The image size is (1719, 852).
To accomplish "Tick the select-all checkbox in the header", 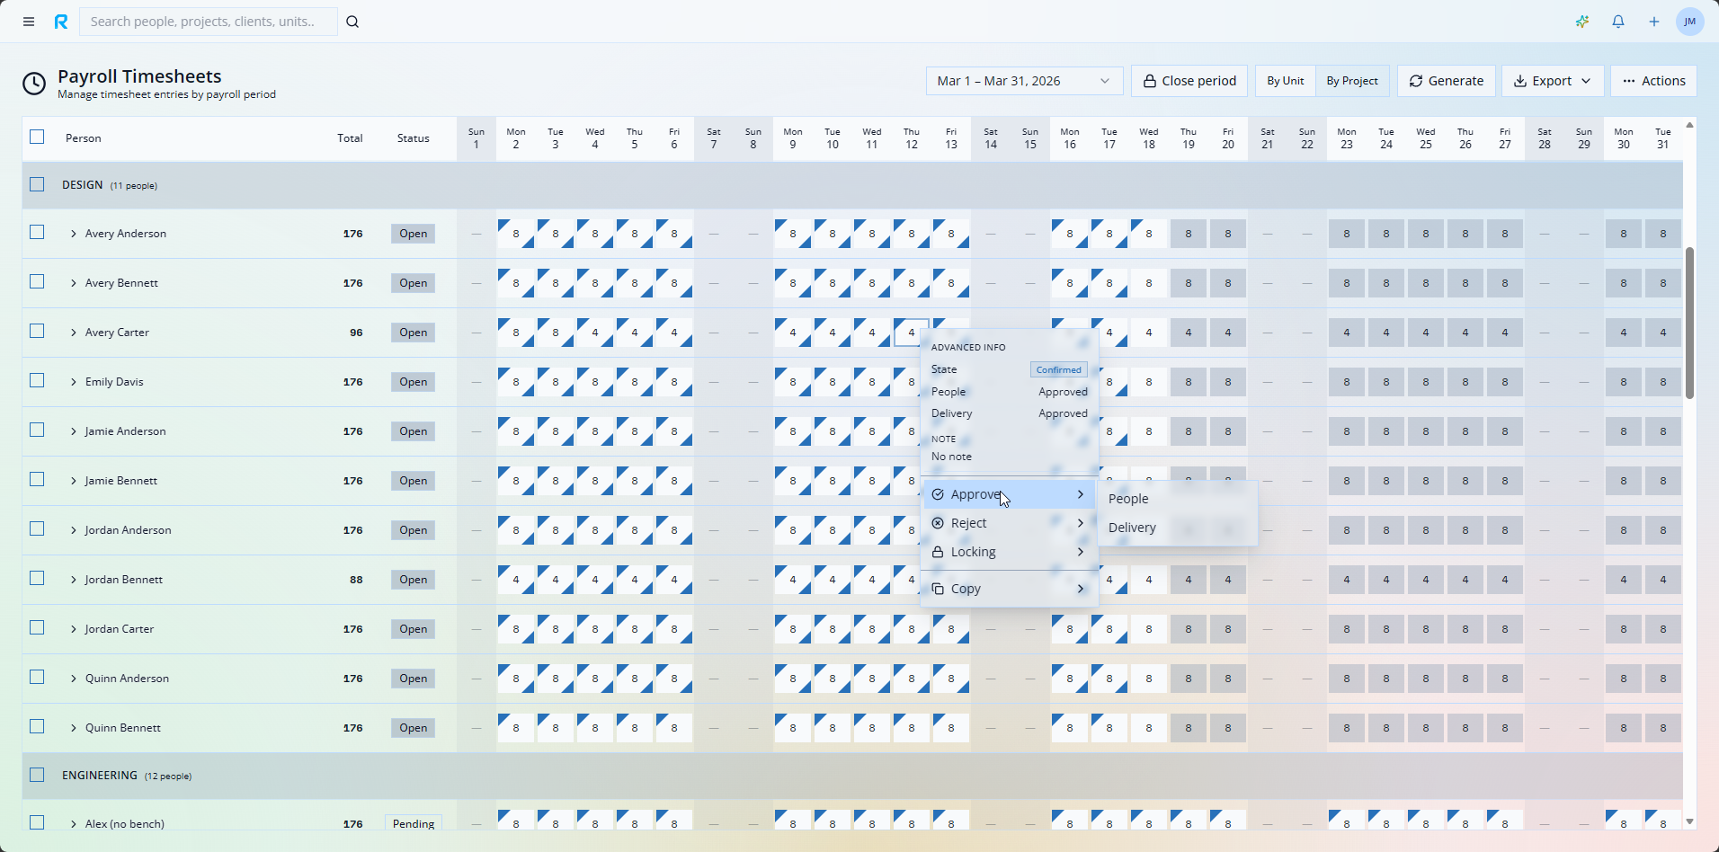I will tap(37, 137).
